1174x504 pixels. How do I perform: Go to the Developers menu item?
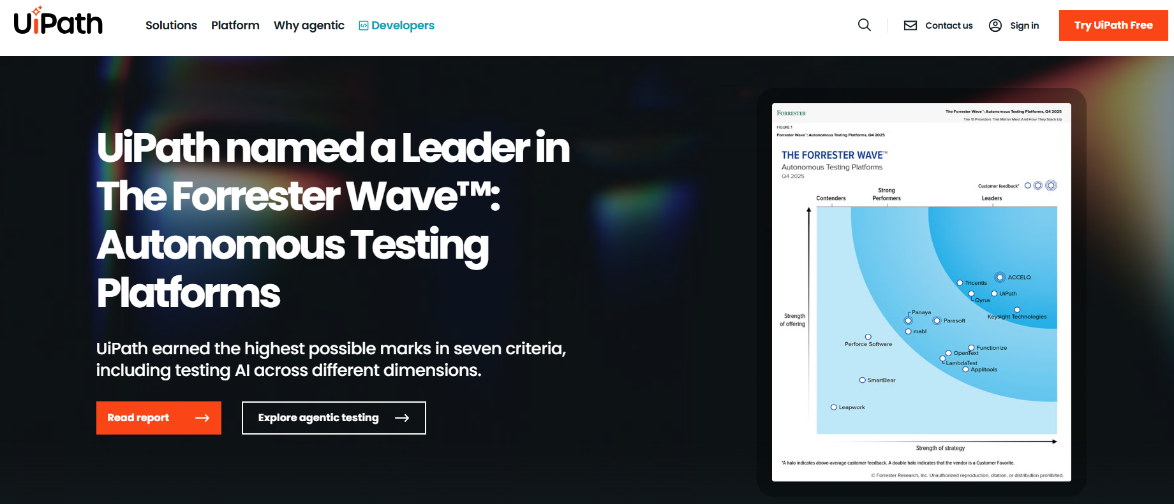click(x=396, y=25)
